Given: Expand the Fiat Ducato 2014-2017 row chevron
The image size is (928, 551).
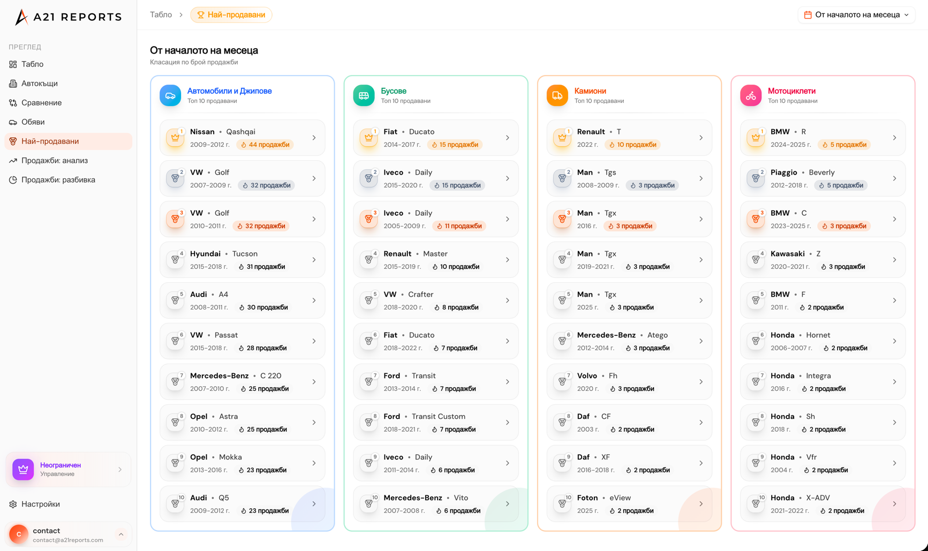Looking at the screenshot, I should [508, 138].
